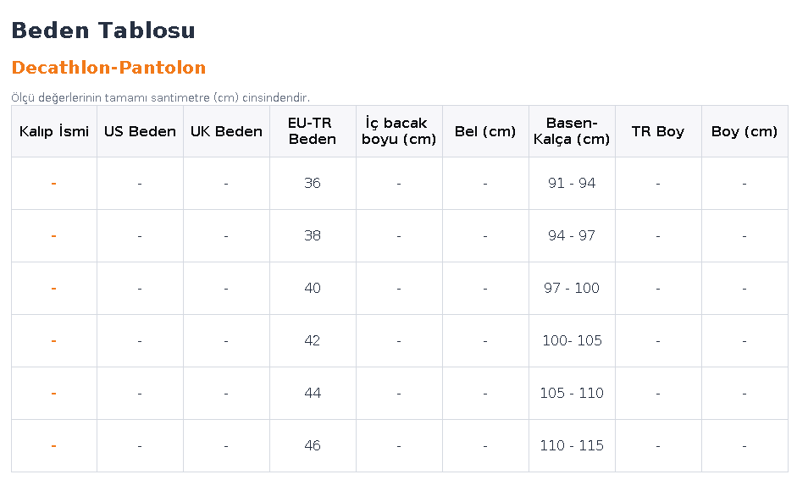Select the size 46 cell
The image size is (797, 491).
coord(313,446)
